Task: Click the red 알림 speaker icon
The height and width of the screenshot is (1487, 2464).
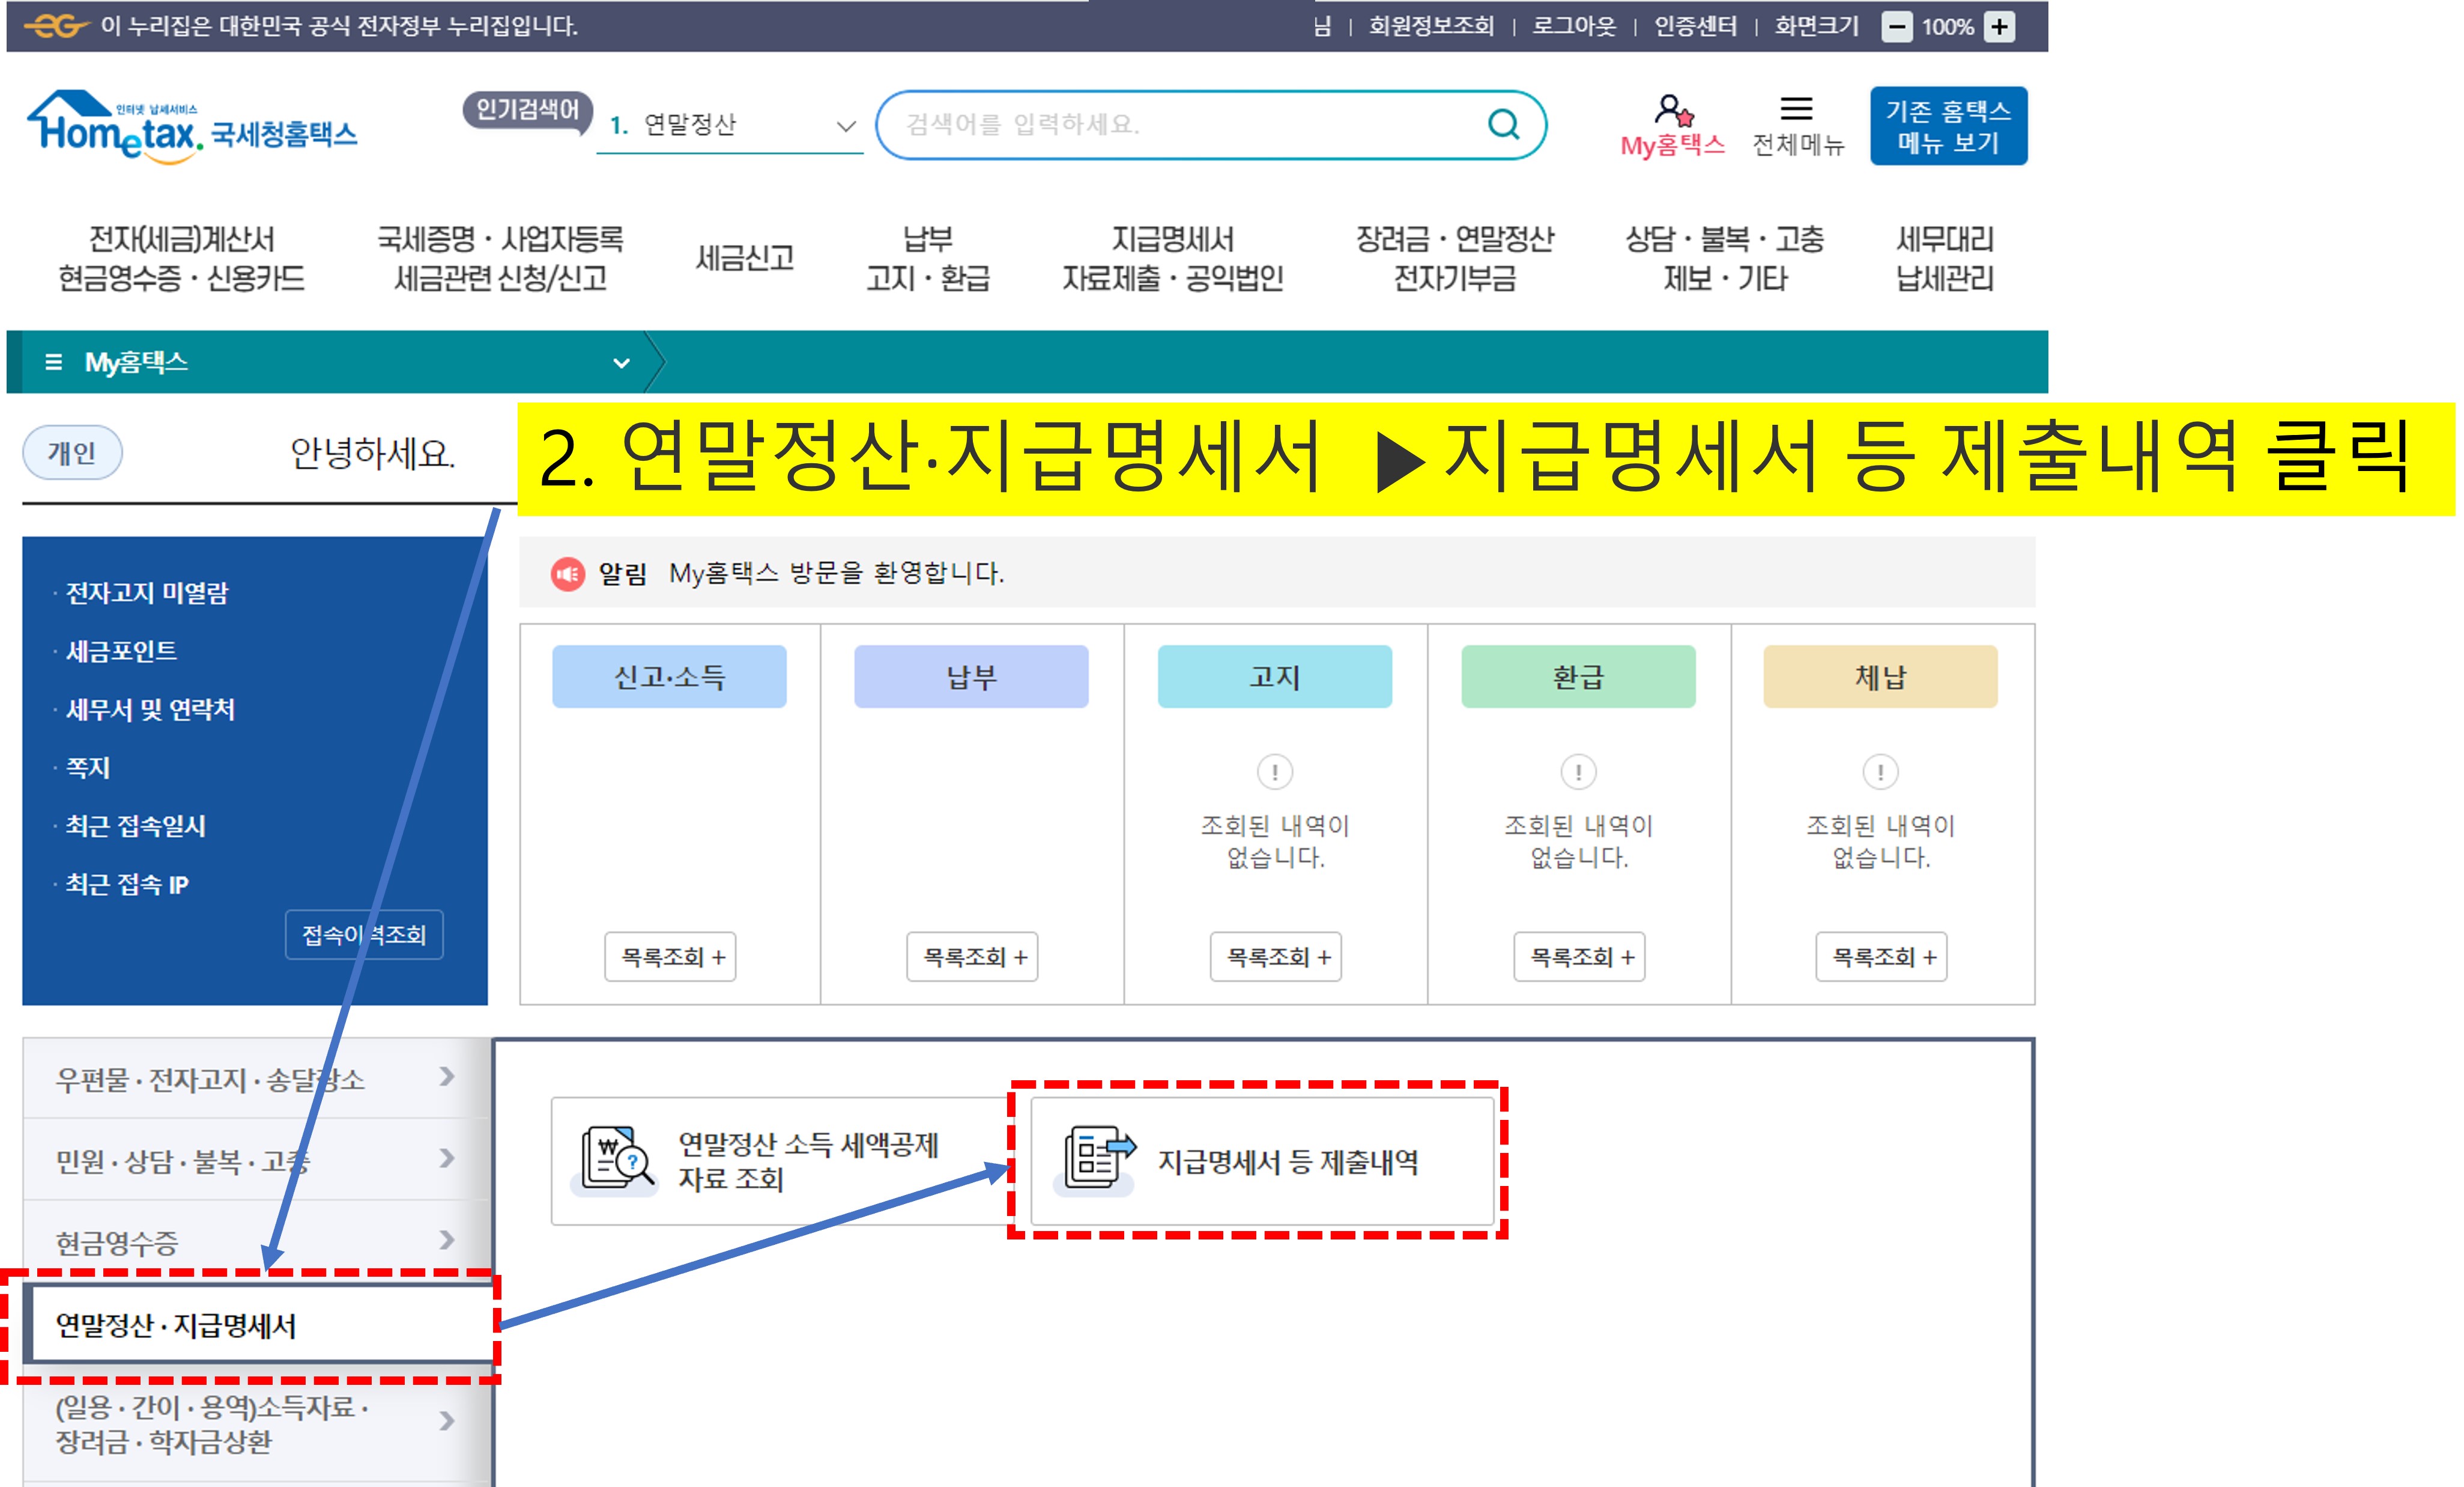Action: coord(568,573)
